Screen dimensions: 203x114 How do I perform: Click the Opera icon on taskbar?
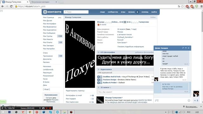[x=37, y=112]
